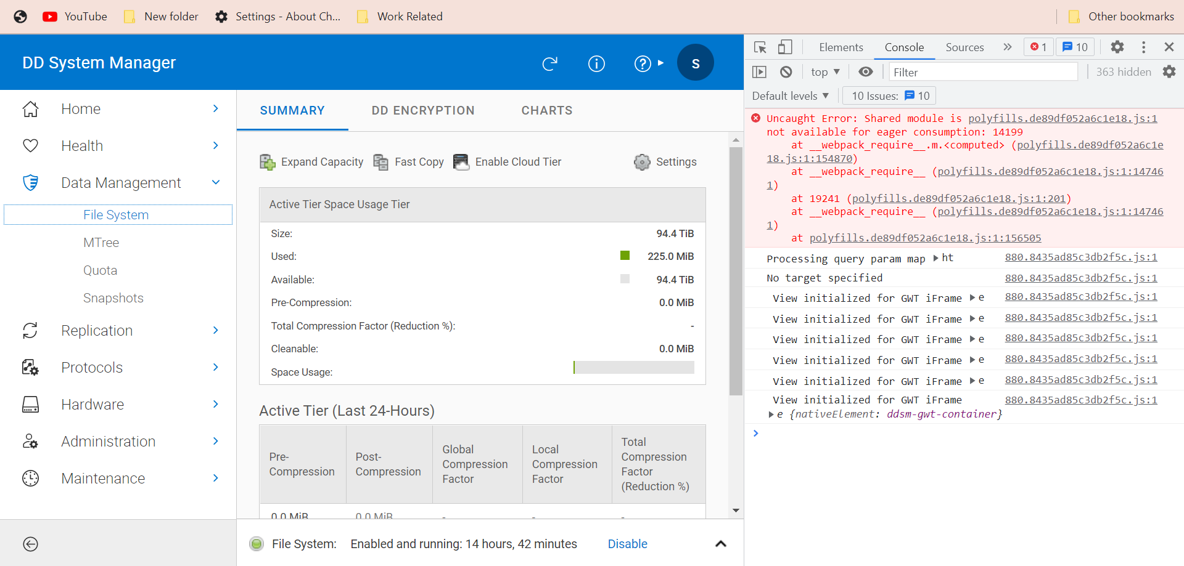
Task: Click the Enable Cloud Tier icon
Action: [461, 162]
